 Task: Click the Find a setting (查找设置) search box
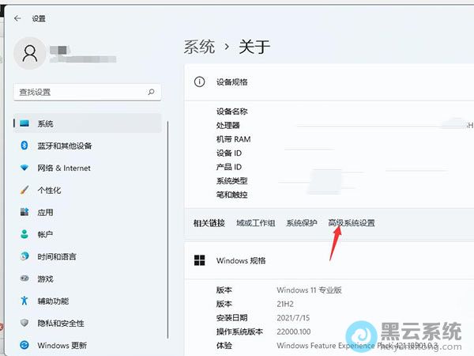[x=79, y=92]
